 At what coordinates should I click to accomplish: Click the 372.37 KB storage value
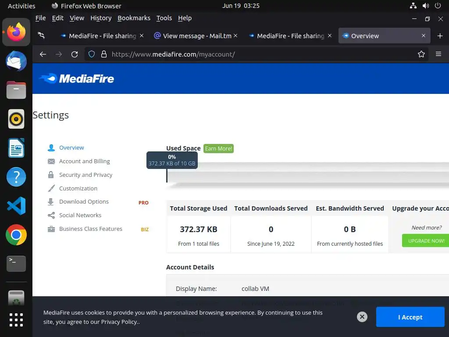click(x=199, y=229)
